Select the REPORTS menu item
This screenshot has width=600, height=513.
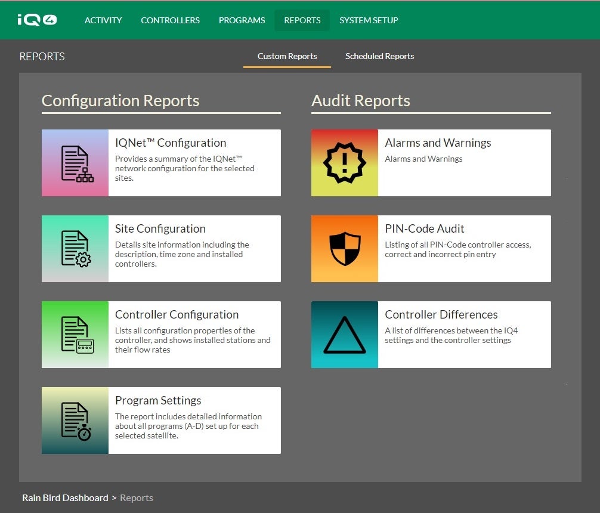(x=302, y=20)
